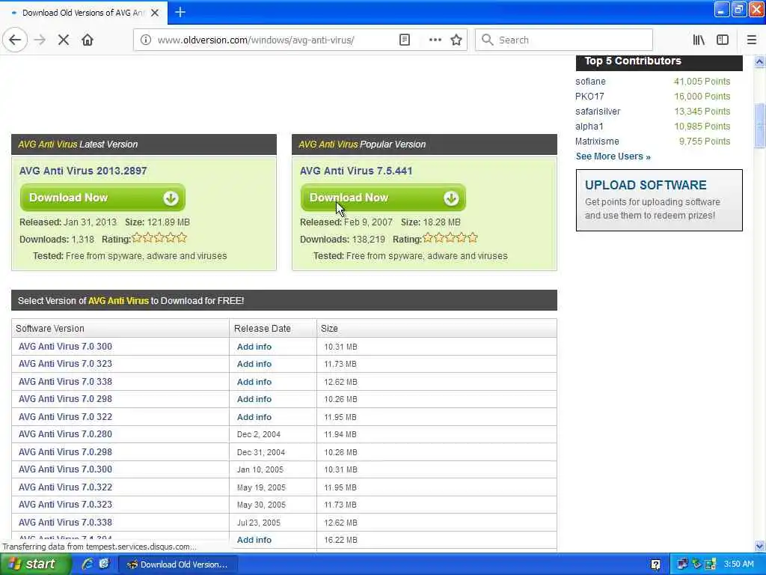Close the Download Old Versions tab
The image size is (766, 575).
(x=155, y=13)
